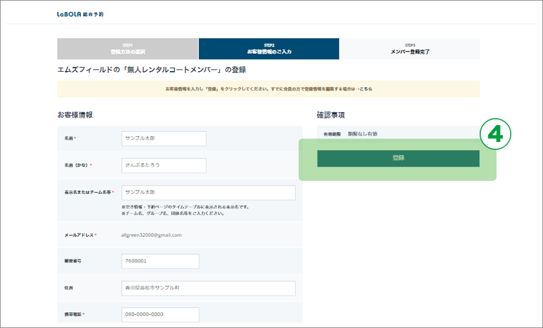543x328 pixels.
Task: Go to STEP1 登録方法の選択 tab
Action: 127,49
